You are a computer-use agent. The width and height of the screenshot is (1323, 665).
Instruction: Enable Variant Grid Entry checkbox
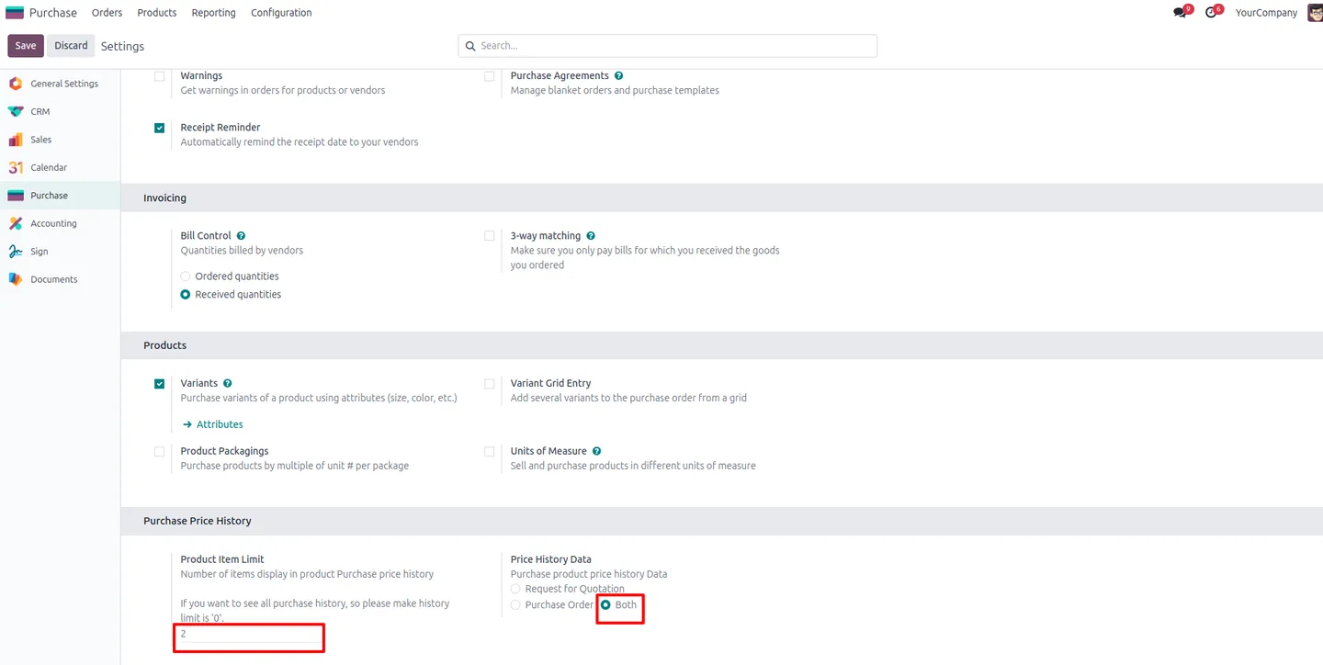490,384
